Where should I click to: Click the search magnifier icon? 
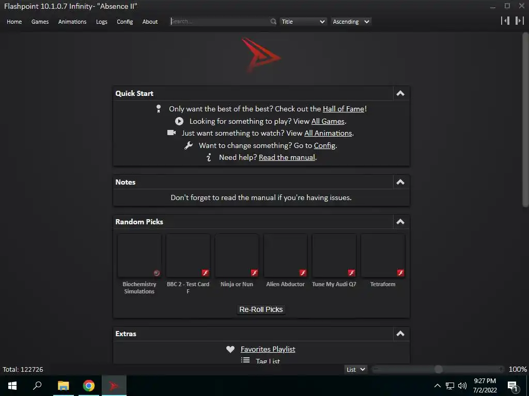273,22
